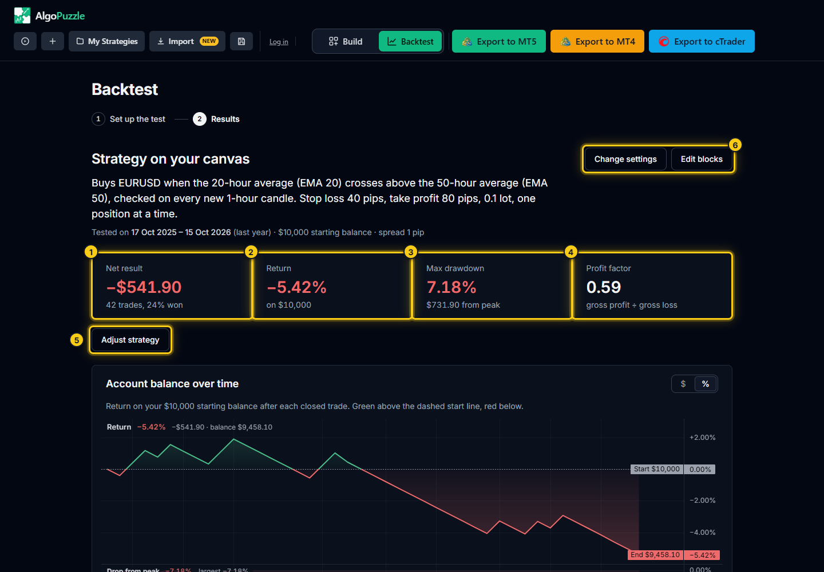Switch to the Build tab
Viewport: 824px width, 572px height.
point(346,41)
